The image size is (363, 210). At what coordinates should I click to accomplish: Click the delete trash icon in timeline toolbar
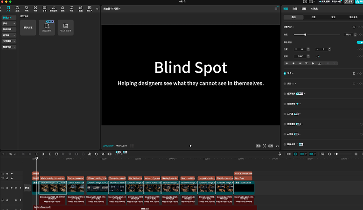click(x=56, y=154)
